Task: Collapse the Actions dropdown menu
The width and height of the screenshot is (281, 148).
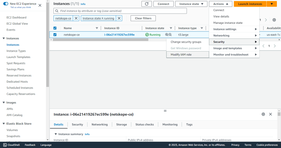Action: coord(221,4)
